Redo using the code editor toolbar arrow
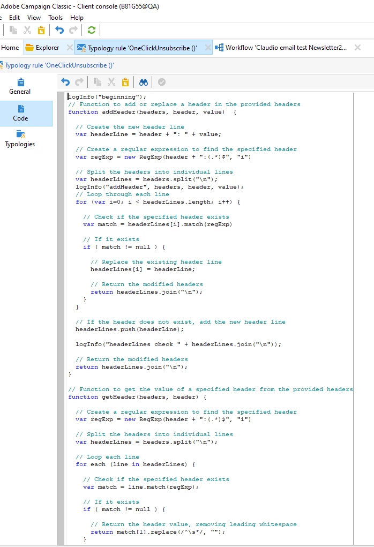This screenshot has width=374, height=547. 79,82
